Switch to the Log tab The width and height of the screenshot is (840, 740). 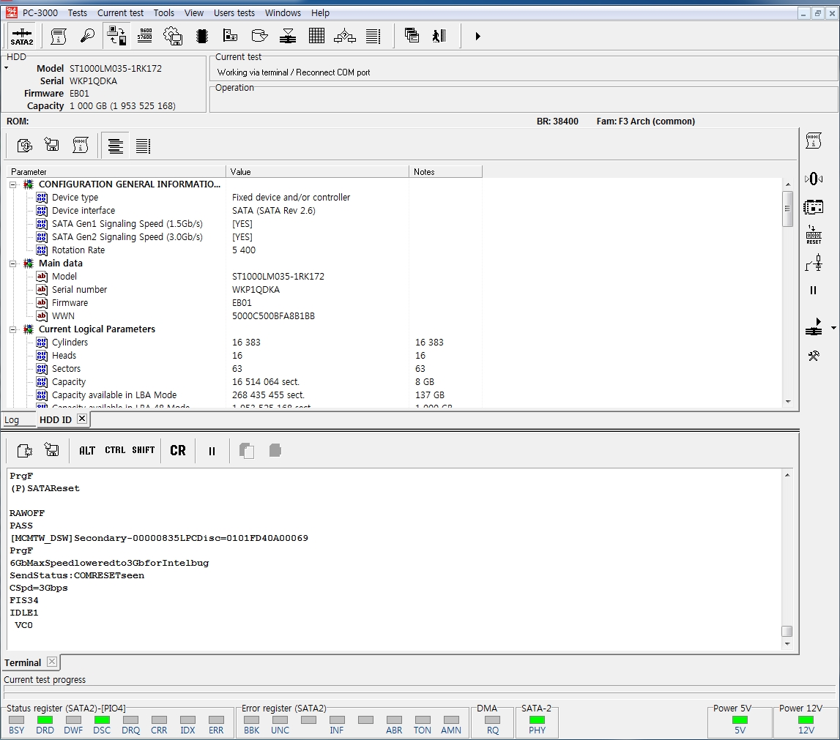pyautogui.click(x=12, y=420)
